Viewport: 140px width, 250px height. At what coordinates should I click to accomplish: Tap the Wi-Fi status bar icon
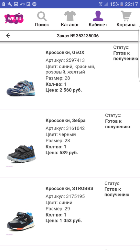coord(101,4)
